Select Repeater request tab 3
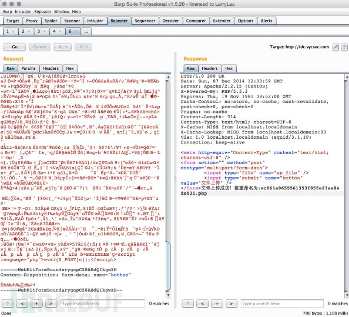 point(39,31)
